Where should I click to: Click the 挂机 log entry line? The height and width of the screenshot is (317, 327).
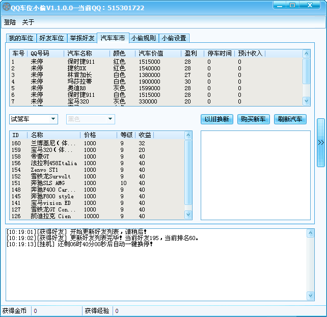79,244
